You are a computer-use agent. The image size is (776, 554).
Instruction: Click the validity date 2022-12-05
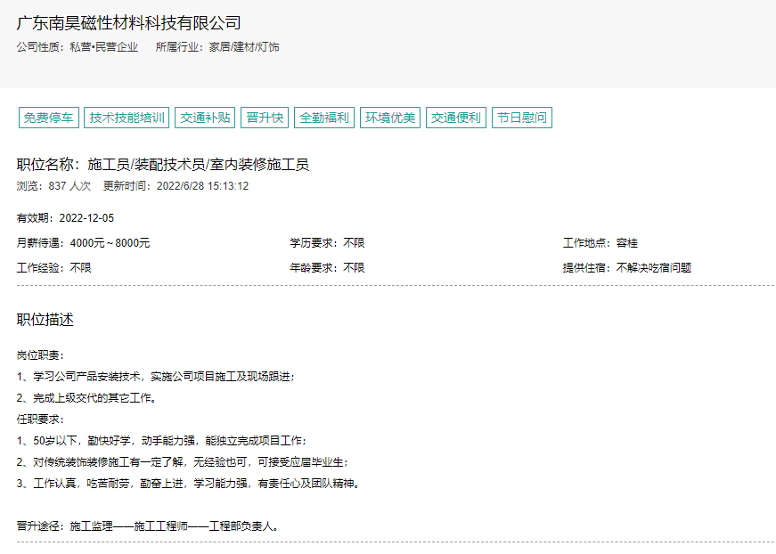pos(86,218)
